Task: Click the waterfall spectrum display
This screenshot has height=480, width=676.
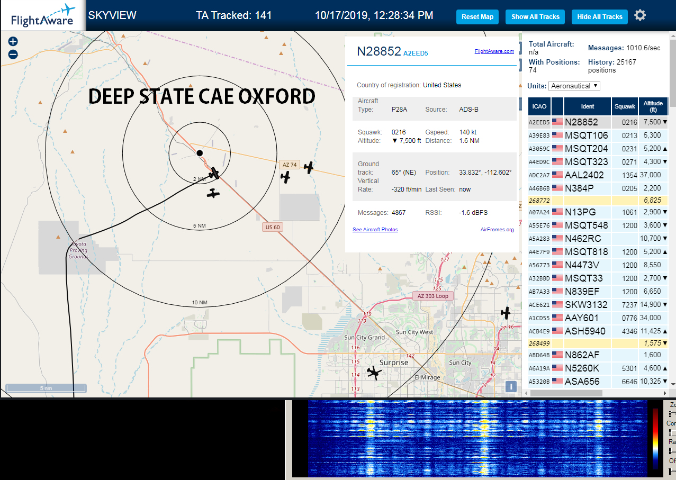Action: [x=477, y=438]
